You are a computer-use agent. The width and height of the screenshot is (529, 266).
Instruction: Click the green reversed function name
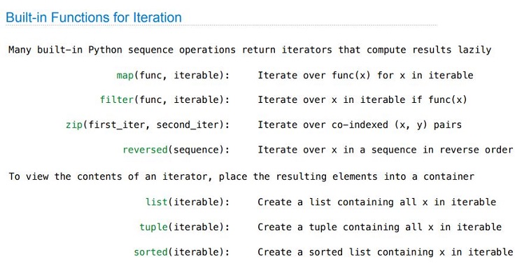[145, 150]
